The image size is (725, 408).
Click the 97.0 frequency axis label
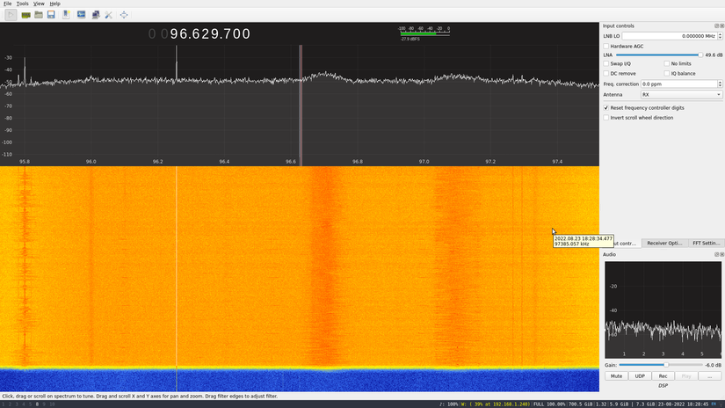(424, 162)
